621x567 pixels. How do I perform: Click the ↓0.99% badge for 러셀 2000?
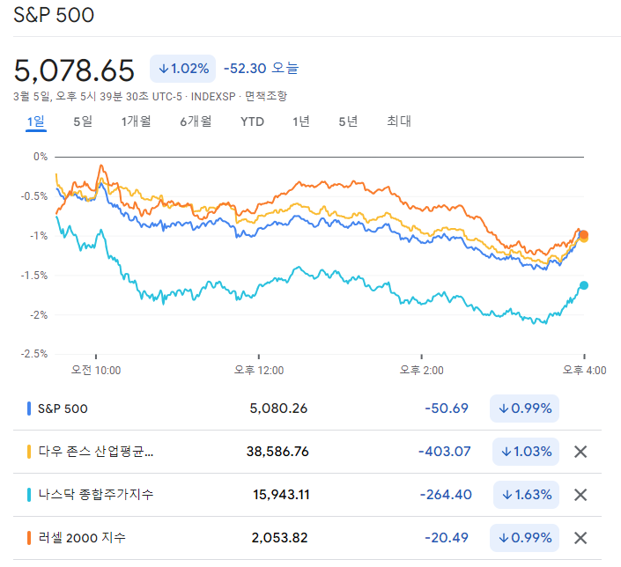524,538
